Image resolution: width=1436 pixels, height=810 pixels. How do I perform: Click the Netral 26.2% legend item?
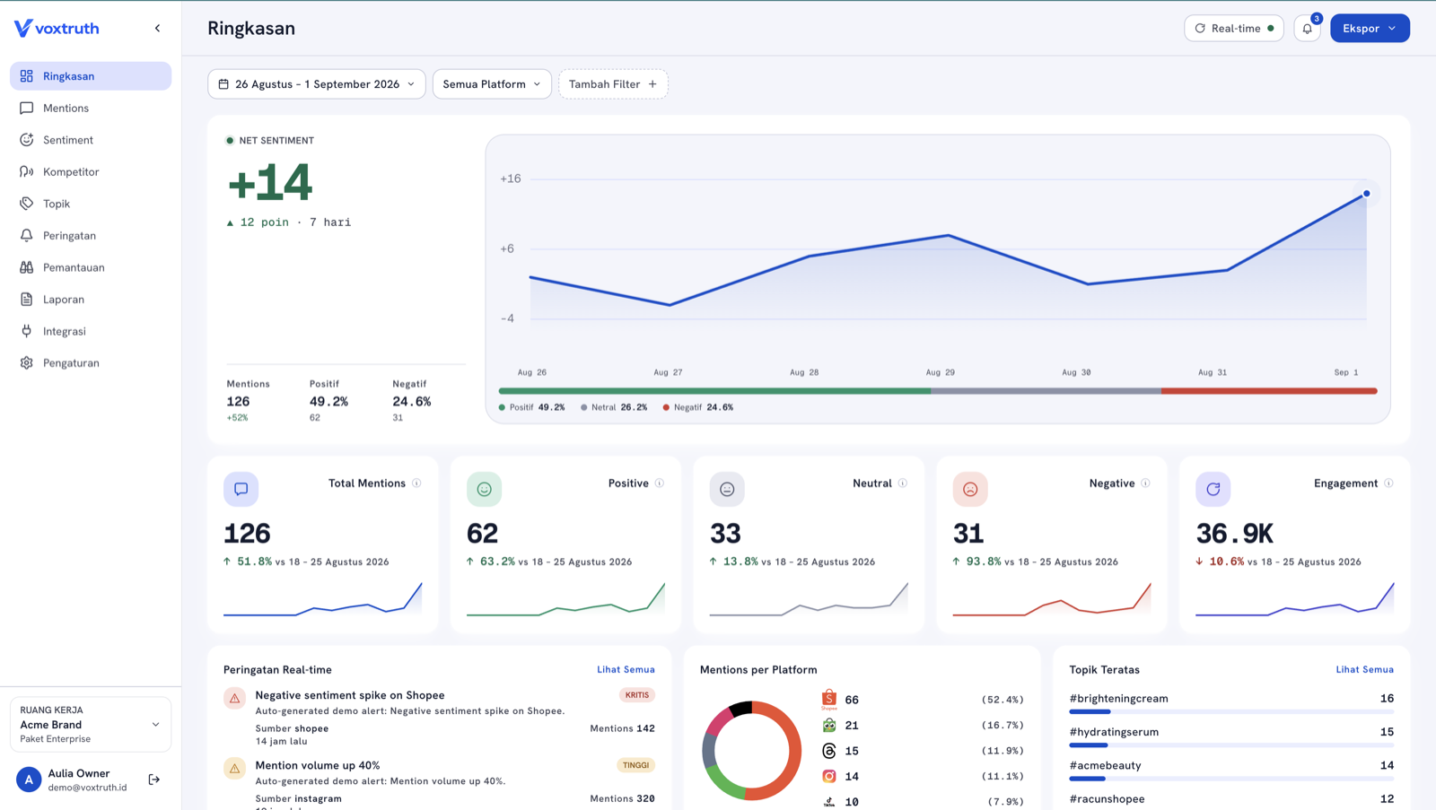(x=614, y=407)
